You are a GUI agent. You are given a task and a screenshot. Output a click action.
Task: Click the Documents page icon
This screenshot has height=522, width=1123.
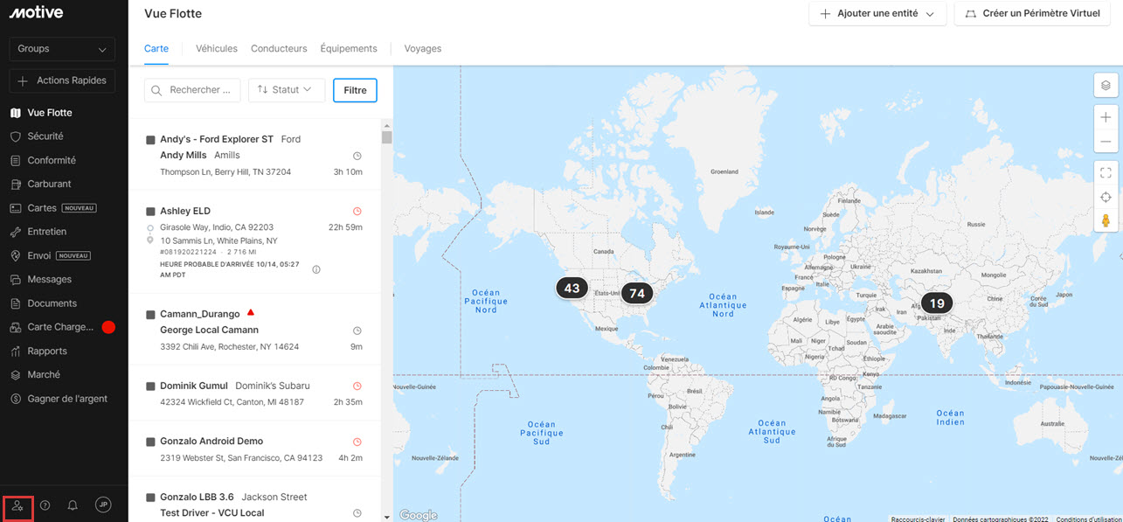click(x=15, y=303)
